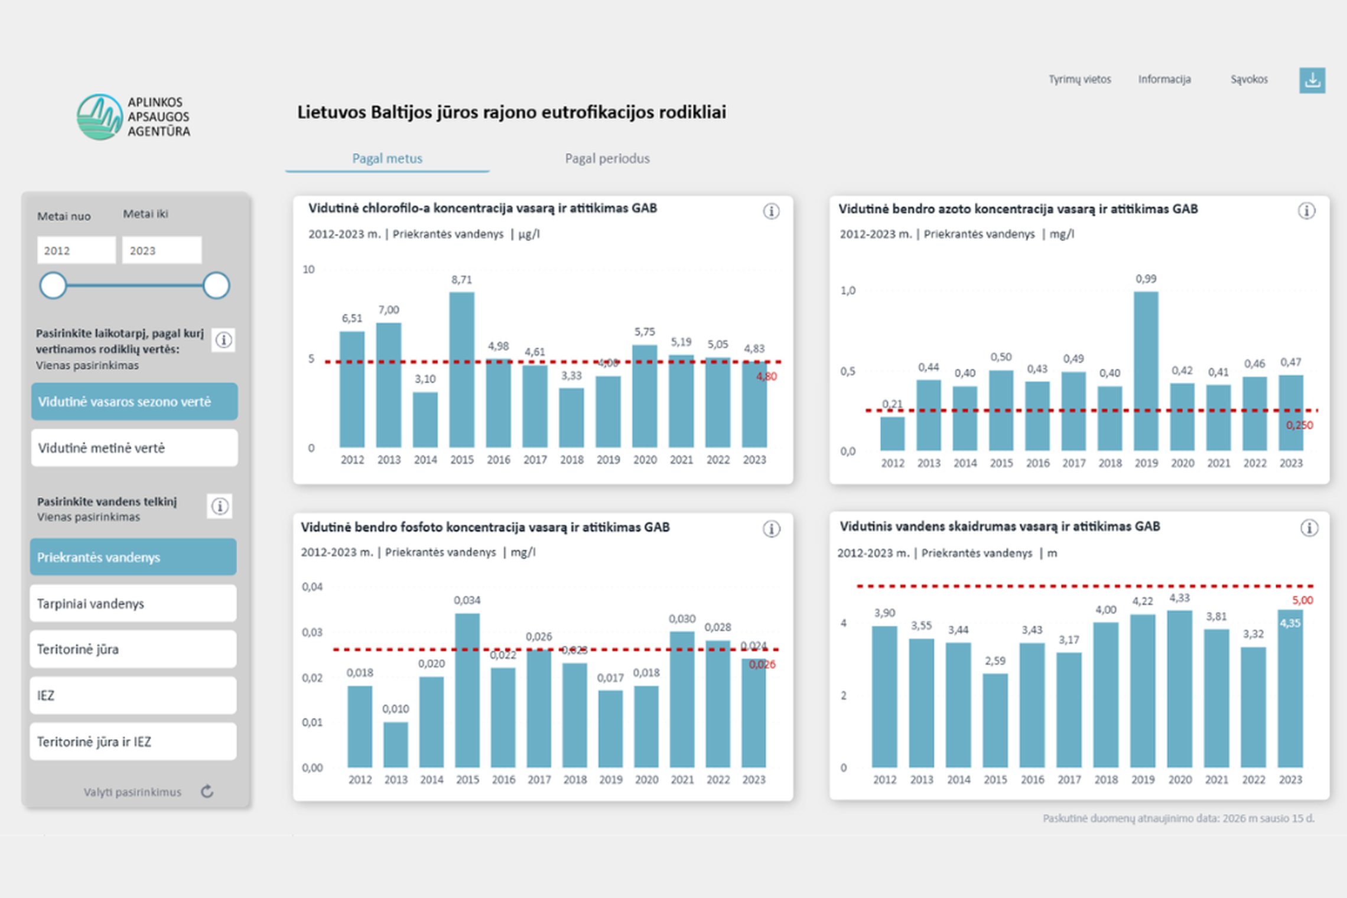Choose IEZ water body option
The image size is (1347, 898).
(134, 695)
